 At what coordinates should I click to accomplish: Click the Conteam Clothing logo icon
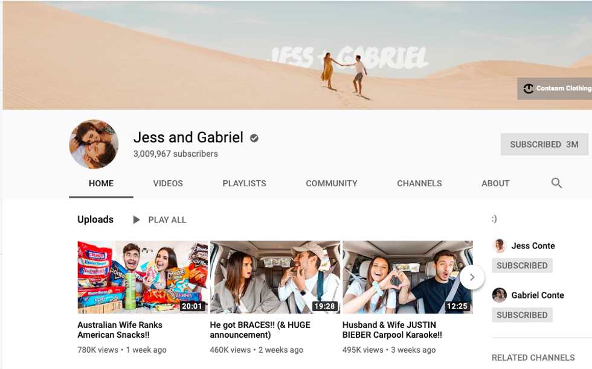[x=529, y=89]
